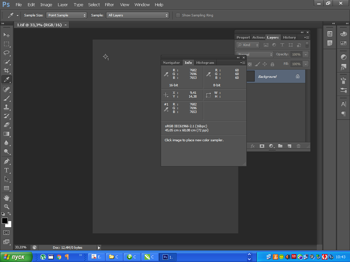This screenshot has width=350, height=262.
Task: Open the Filter menu
Action: pos(109,5)
